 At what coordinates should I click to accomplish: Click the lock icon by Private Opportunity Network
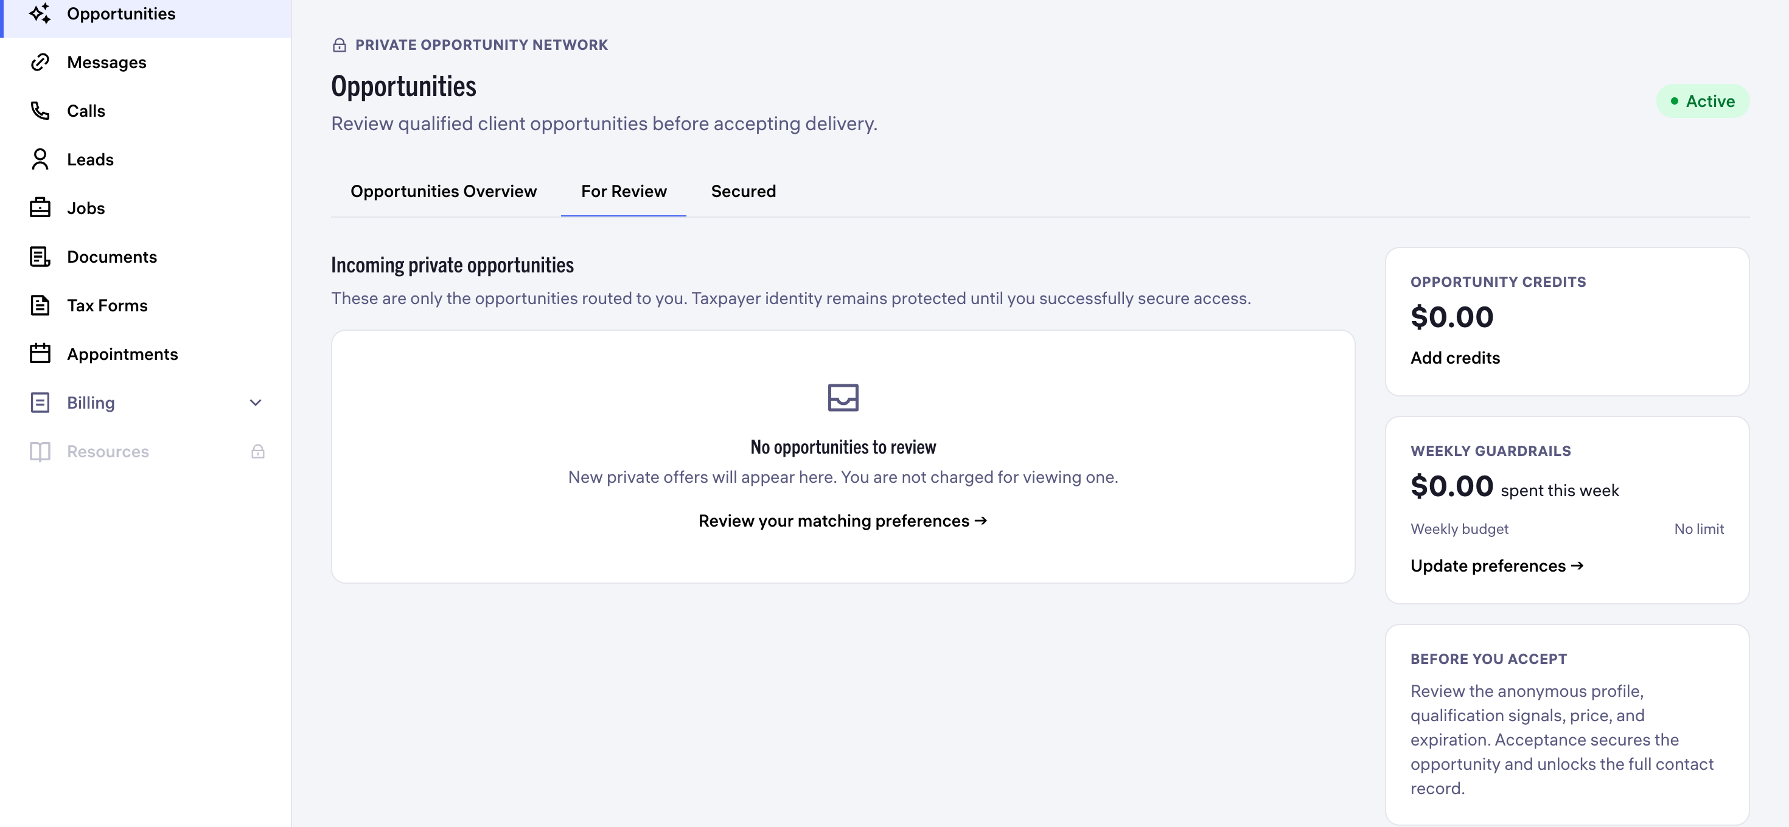[339, 45]
